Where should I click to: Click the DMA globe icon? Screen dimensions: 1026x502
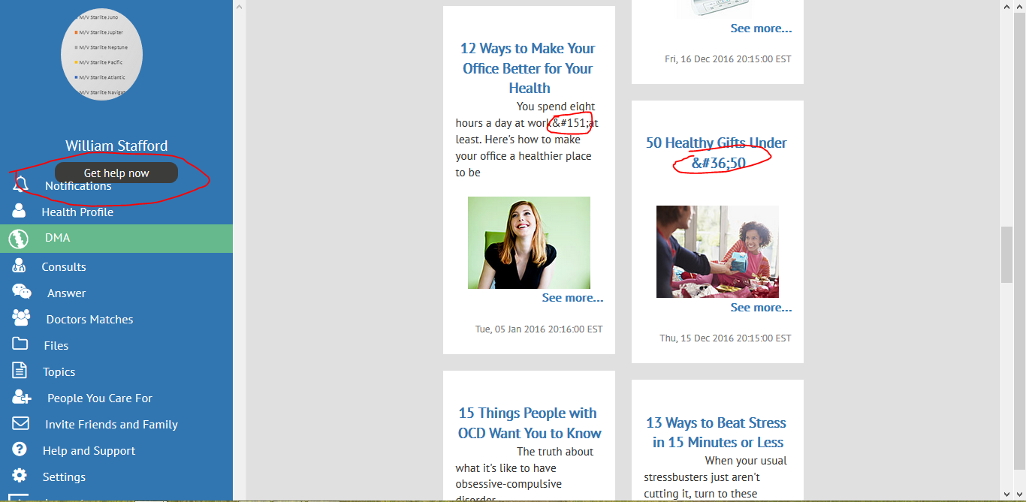pyautogui.click(x=18, y=239)
